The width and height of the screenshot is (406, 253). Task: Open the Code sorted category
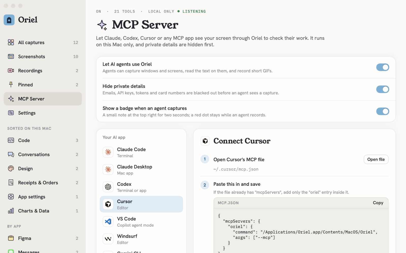(x=43, y=140)
